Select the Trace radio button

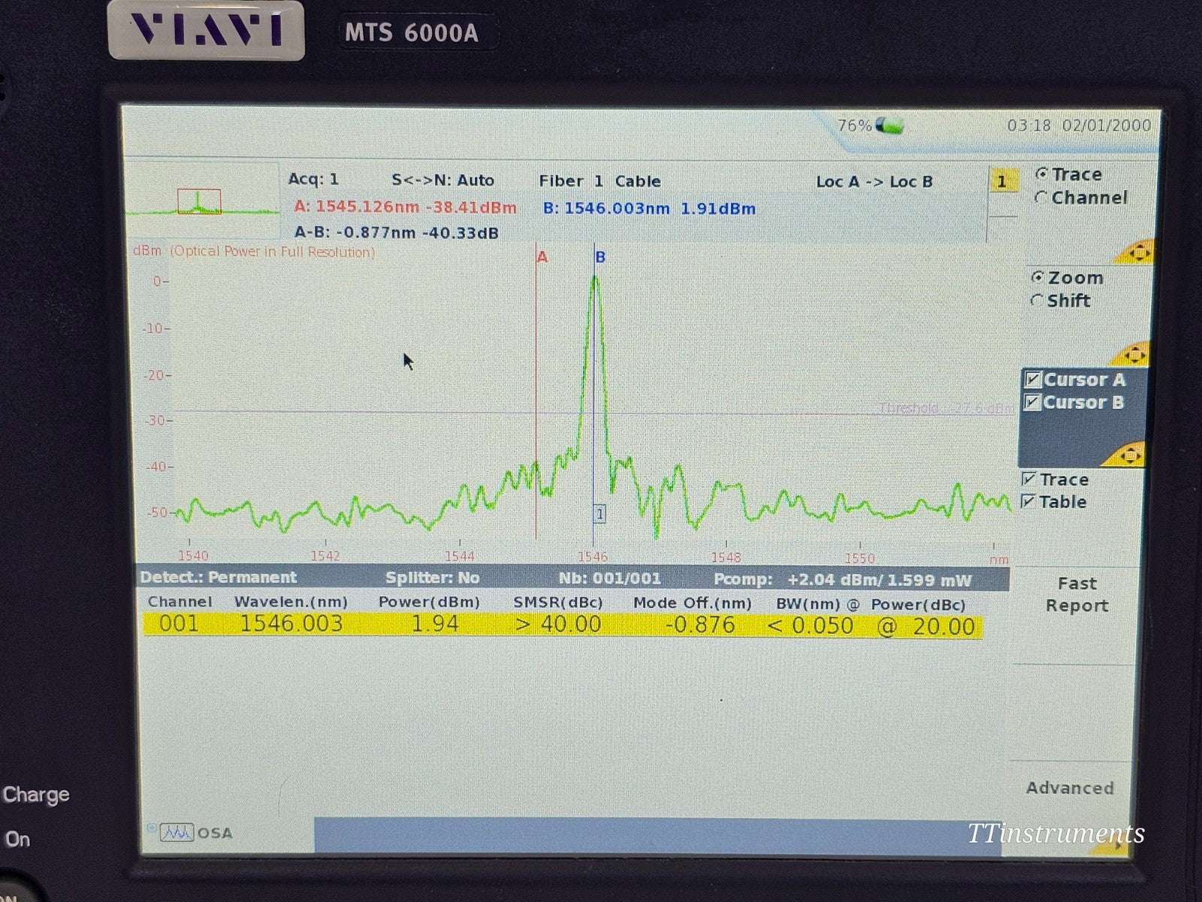(1043, 174)
